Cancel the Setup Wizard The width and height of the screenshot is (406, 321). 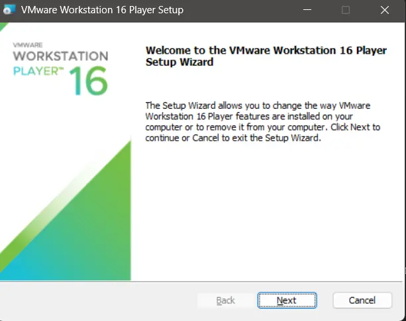[362, 300]
